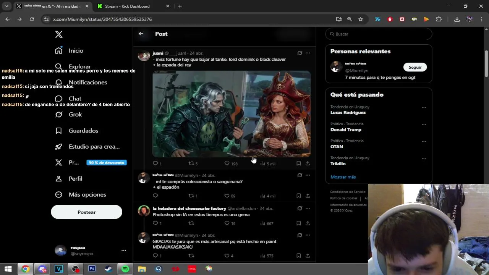Click Grok icon on the coleccionista reply
Viewport: 489px width, 275px height.
coord(300,175)
